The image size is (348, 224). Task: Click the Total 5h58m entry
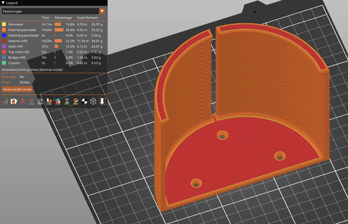coord(16,82)
